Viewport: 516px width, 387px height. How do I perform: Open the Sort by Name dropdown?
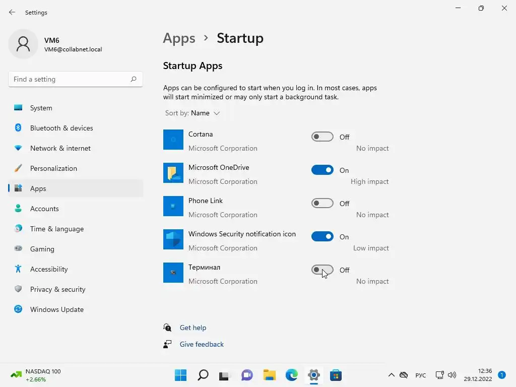point(192,113)
